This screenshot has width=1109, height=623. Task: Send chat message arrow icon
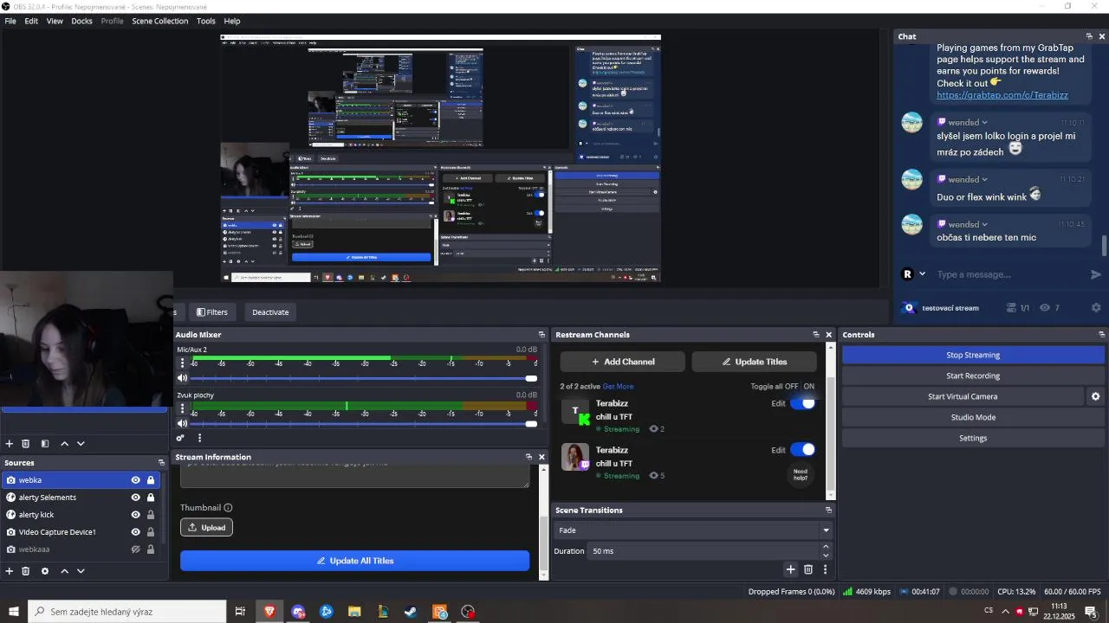1096,274
